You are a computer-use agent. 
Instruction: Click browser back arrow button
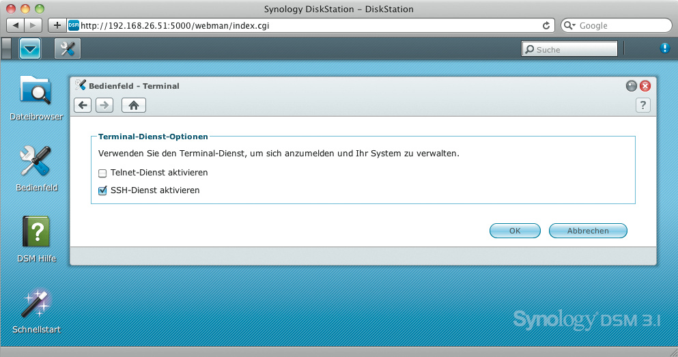pos(16,25)
